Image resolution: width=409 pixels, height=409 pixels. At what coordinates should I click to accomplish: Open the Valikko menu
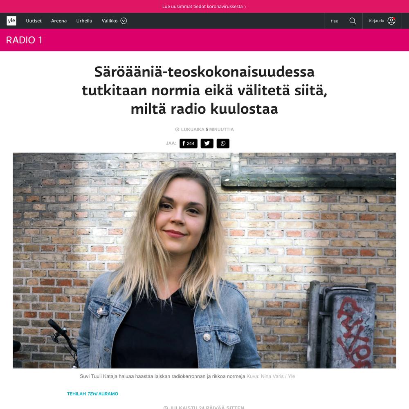point(114,21)
